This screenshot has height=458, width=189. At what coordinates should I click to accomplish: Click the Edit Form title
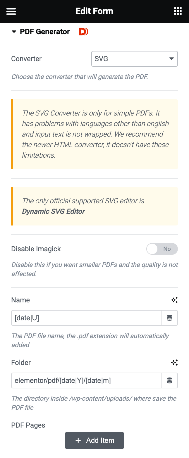pyautogui.click(x=94, y=11)
